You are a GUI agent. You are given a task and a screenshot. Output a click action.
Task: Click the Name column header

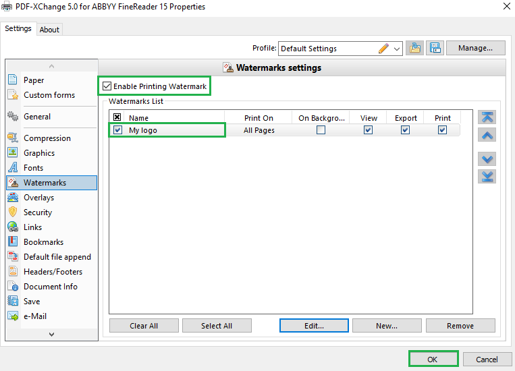(x=174, y=117)
